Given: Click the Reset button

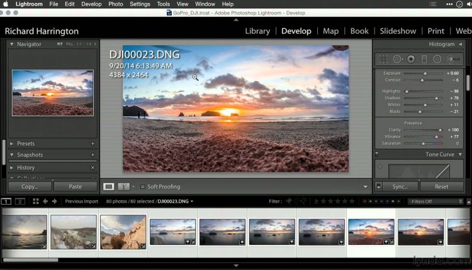Looking at the screenshot, I should [x=441, y=186].
